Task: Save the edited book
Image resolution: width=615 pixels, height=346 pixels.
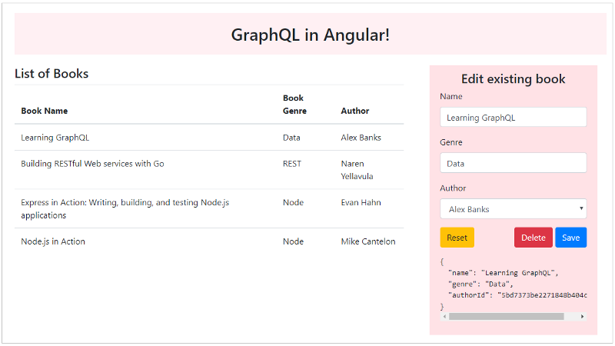Action: (570, 238)
